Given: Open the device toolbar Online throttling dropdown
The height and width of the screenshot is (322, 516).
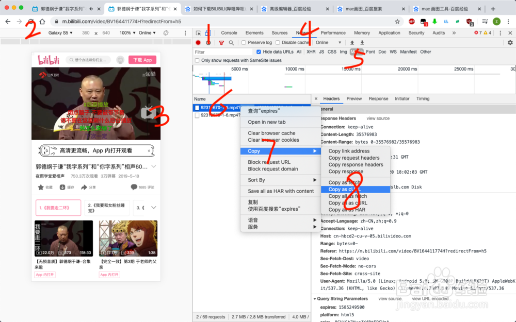Looking at the screenshot, I should click(147, 33).
